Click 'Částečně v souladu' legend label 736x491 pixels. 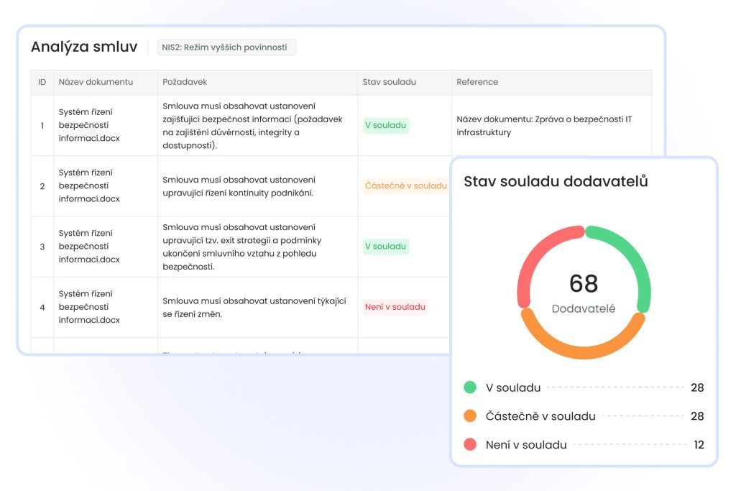pyautogui.click(x=540, y=416)
